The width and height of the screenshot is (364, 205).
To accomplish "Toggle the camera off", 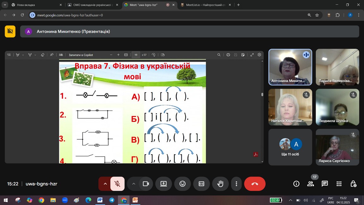I will point(146,184).
